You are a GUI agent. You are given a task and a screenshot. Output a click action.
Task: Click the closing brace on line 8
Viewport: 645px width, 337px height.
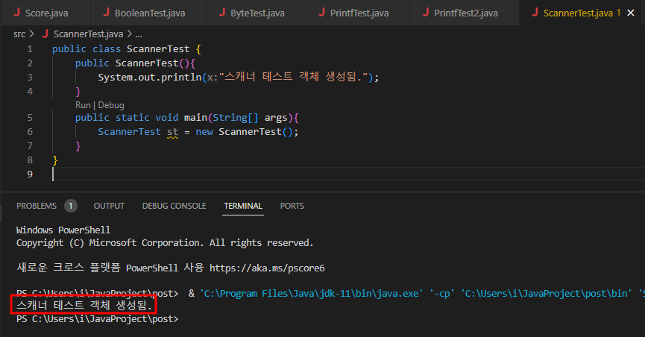click(x=55, y=160)
